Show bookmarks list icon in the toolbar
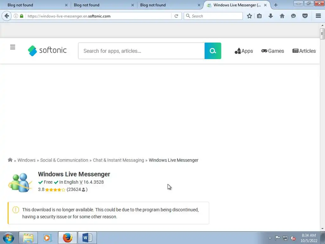 pyautogui.click(x=259, y=16)
